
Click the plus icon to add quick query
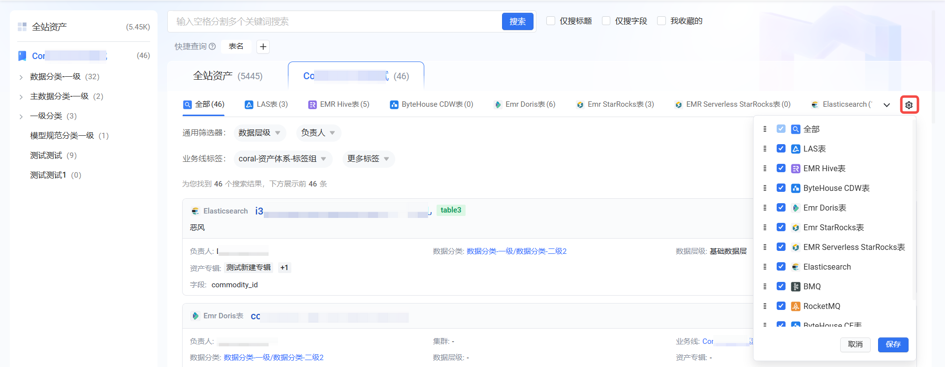pyautogui.click(x=263, y=47)
